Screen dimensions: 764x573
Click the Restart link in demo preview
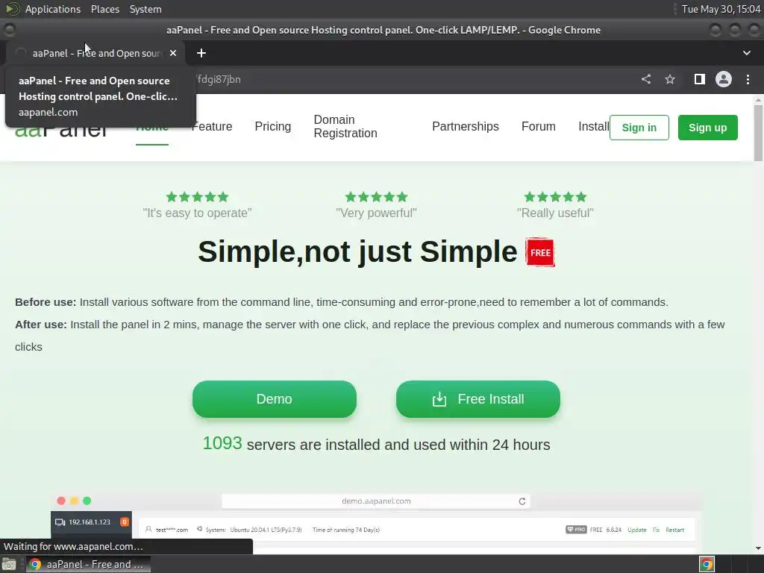[x=674, y=530]
